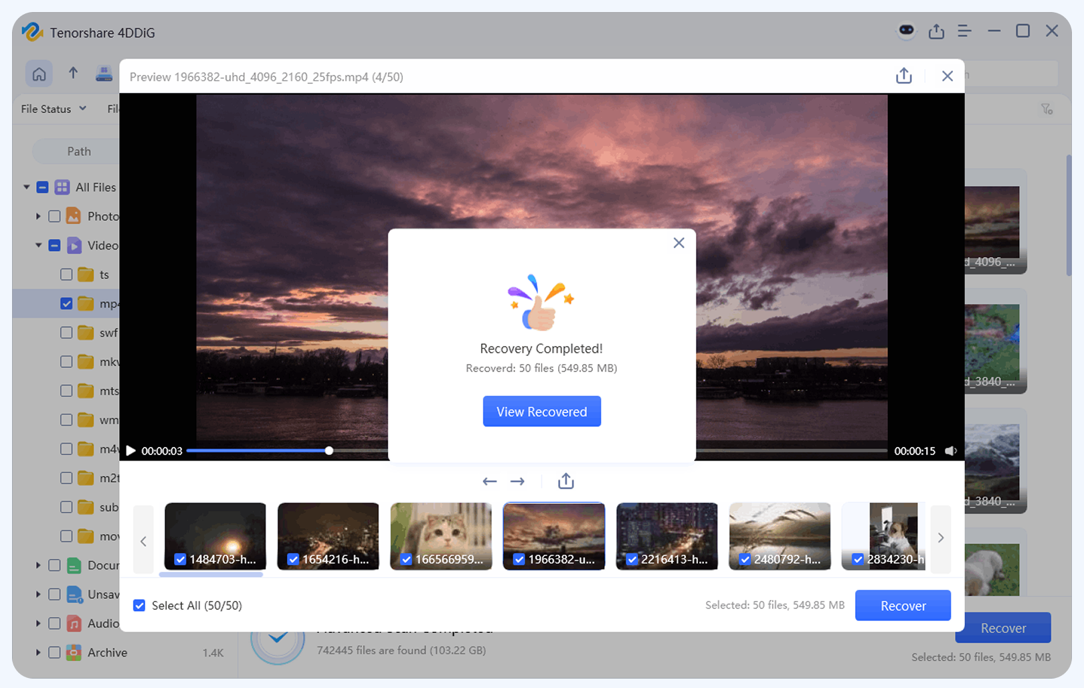Click the Home icon in the toolbar

[39, 74]
